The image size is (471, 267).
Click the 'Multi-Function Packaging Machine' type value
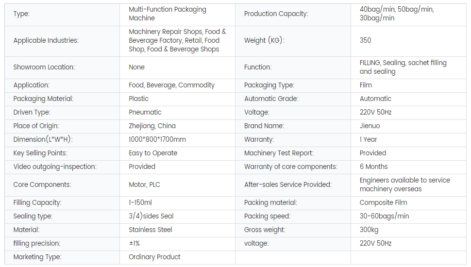(168, 14)
